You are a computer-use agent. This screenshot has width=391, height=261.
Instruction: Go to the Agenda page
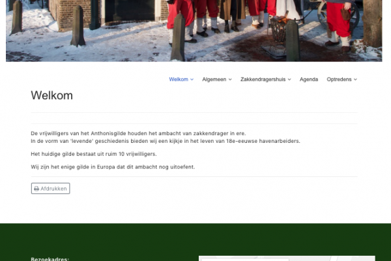coord(309,80)
